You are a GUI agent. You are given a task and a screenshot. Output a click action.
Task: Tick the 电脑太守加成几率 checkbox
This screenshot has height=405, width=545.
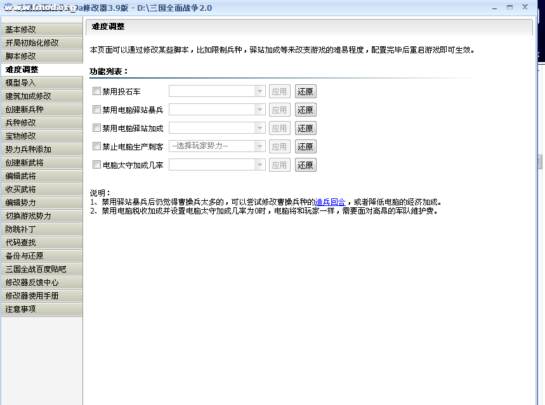point(96,165)
